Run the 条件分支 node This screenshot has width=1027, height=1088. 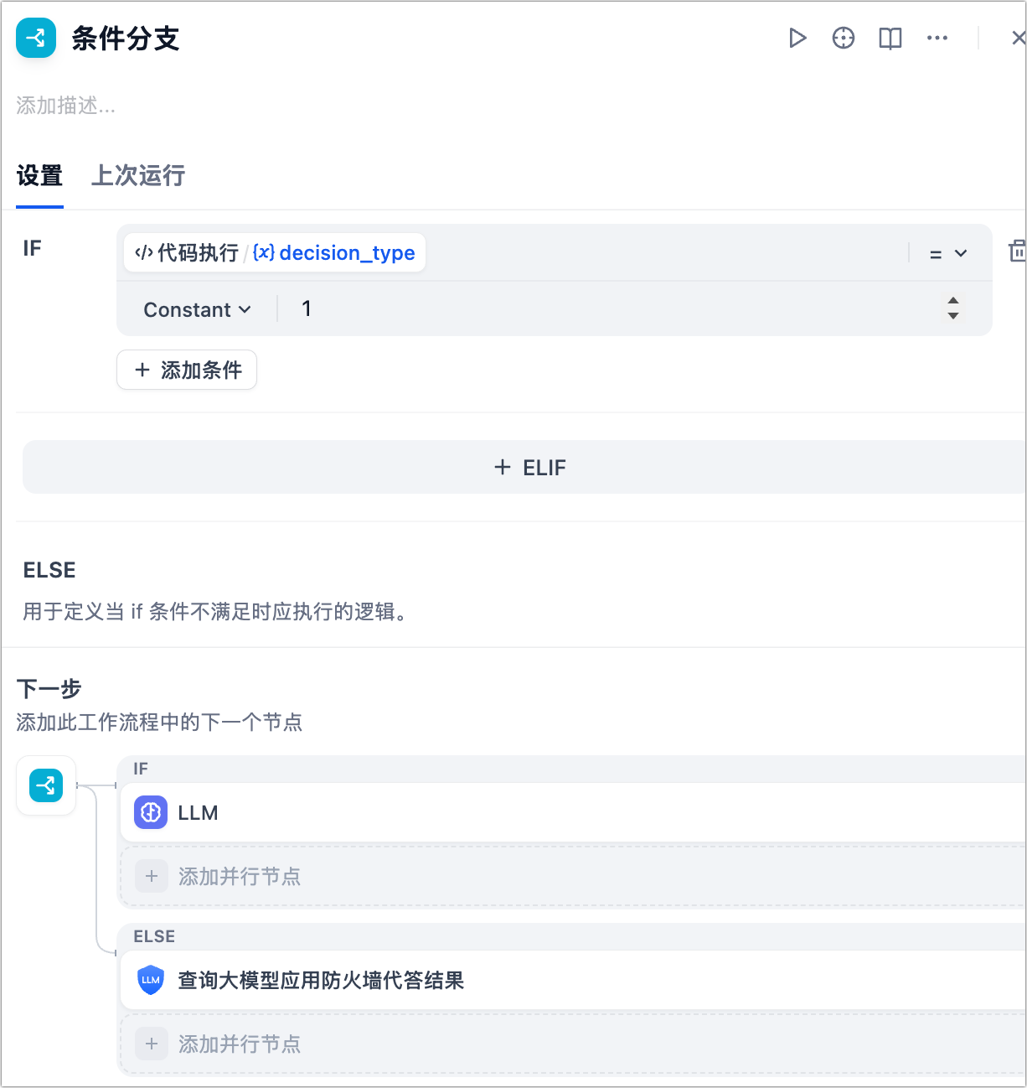tap(797, 38)
